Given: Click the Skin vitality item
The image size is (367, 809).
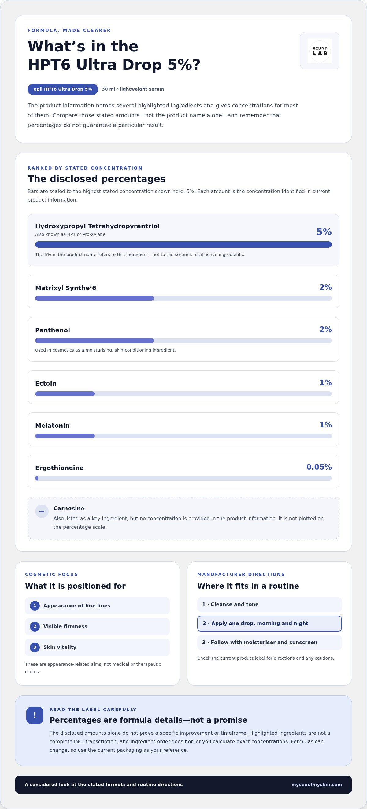Looking at the screenshot, I should 97,647.
